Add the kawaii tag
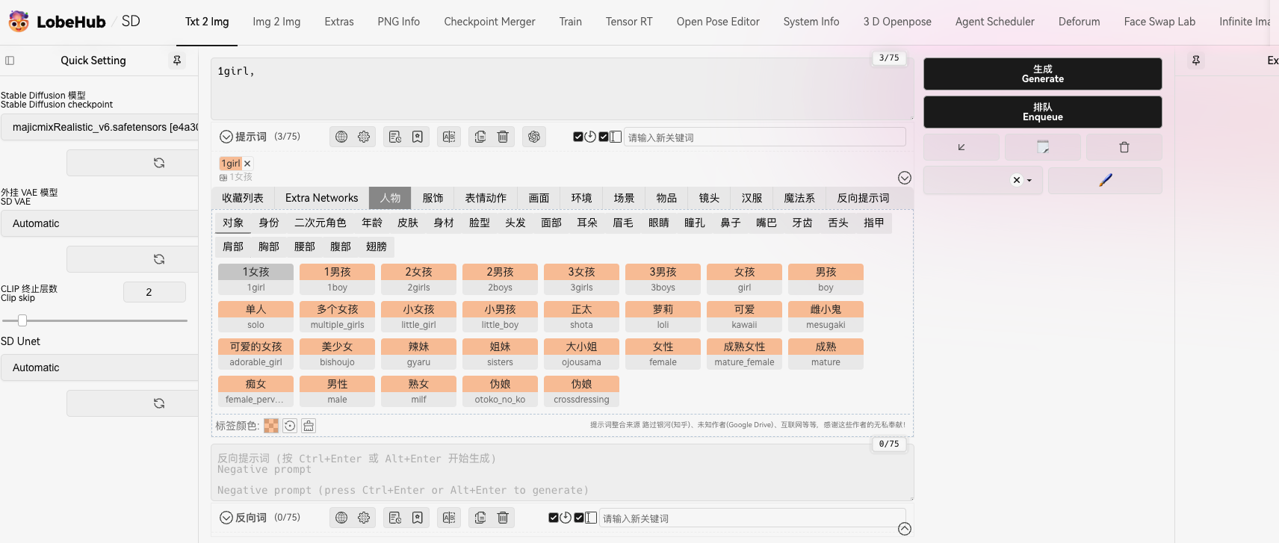 tap(744, 317)
